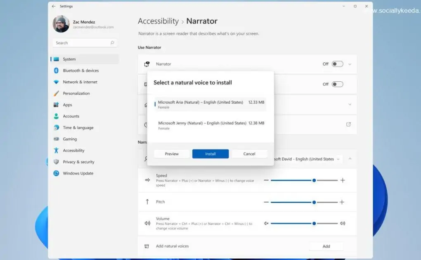
Task: Open Time & language settings
Action: (x=85, y=128)
